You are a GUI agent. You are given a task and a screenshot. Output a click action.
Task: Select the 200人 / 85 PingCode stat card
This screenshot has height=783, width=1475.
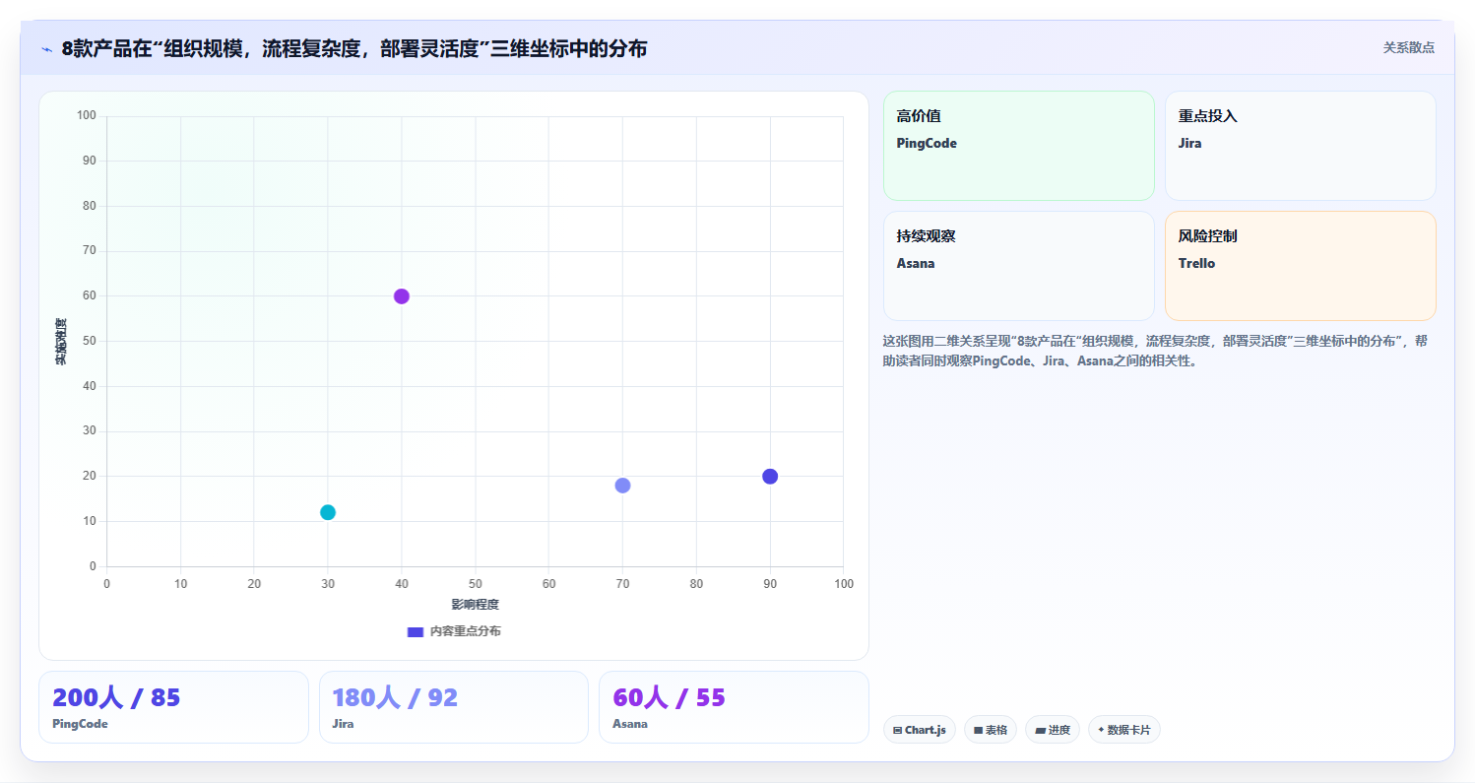(173, 707)
